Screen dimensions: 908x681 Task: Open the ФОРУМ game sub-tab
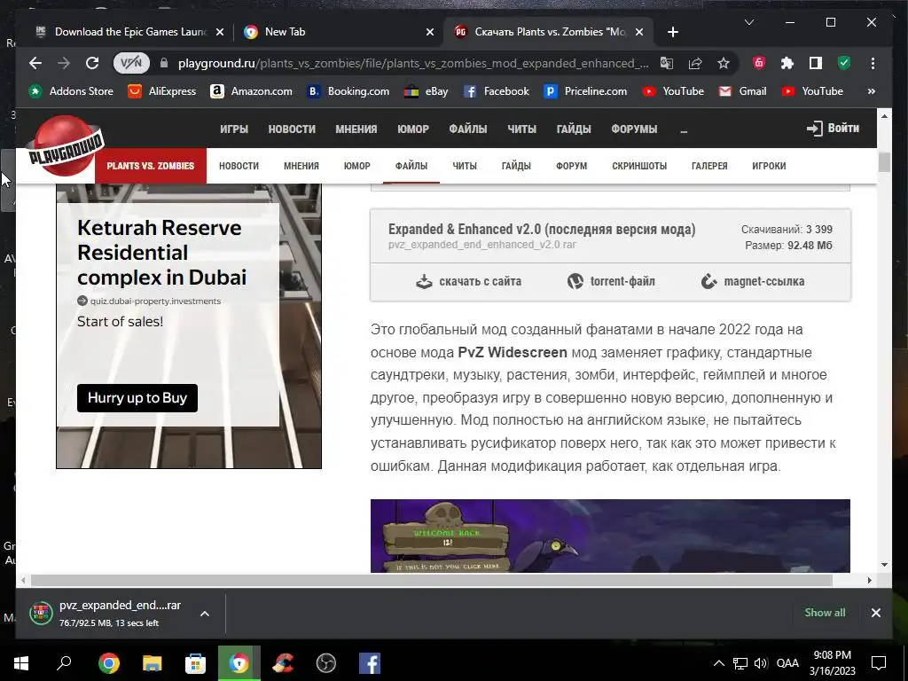point(572,166)
